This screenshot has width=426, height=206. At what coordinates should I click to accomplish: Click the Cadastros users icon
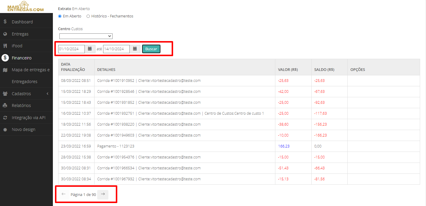click(5, 94)
